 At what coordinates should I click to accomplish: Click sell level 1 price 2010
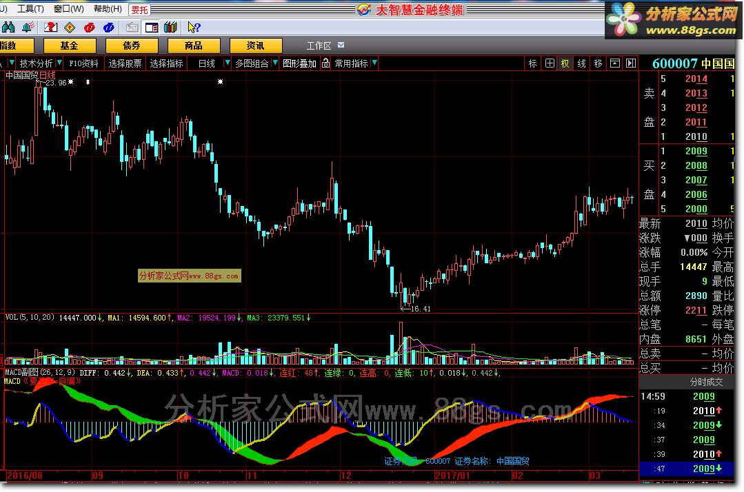[696, 136]
